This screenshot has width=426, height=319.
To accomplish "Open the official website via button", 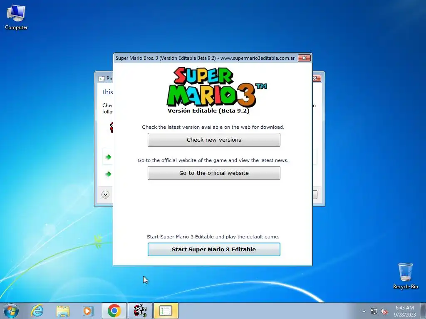I will pos(214,173).
